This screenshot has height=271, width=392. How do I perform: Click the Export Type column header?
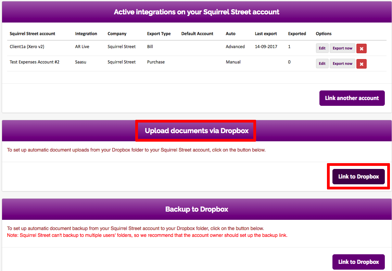(x=159, y=34)
